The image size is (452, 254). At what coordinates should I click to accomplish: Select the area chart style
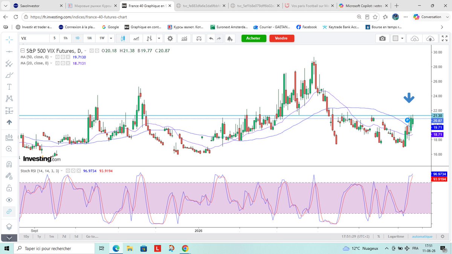click(136, 38)
